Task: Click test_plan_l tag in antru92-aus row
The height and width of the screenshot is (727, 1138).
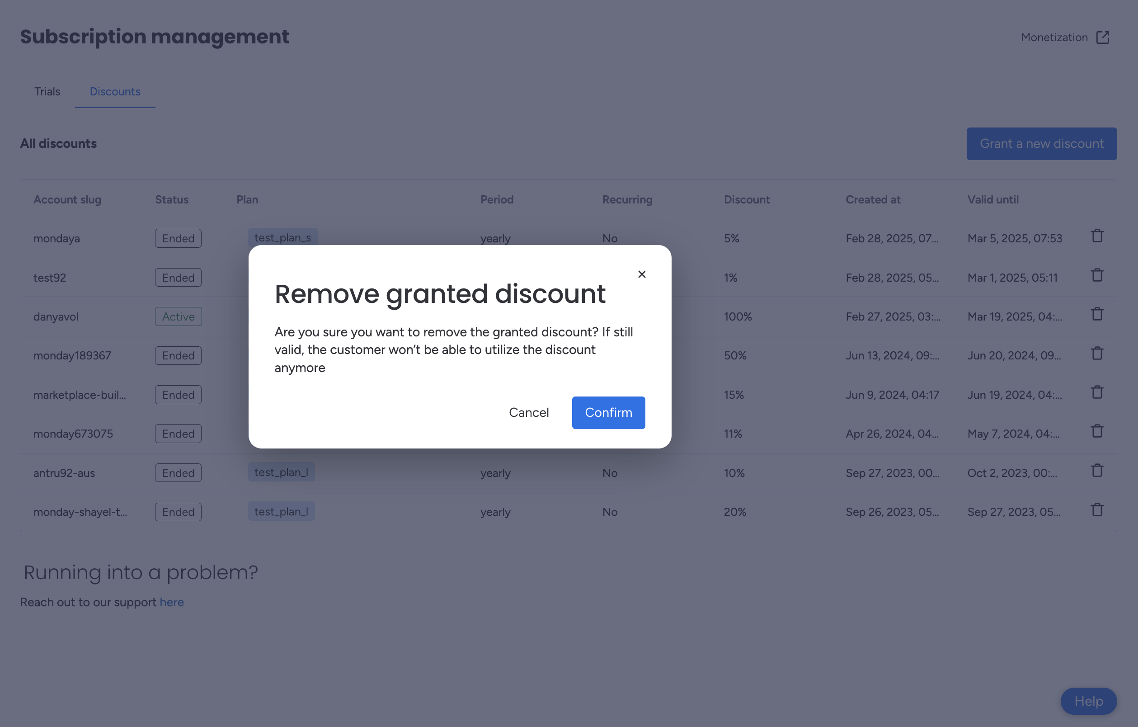Action: [281, 472]
